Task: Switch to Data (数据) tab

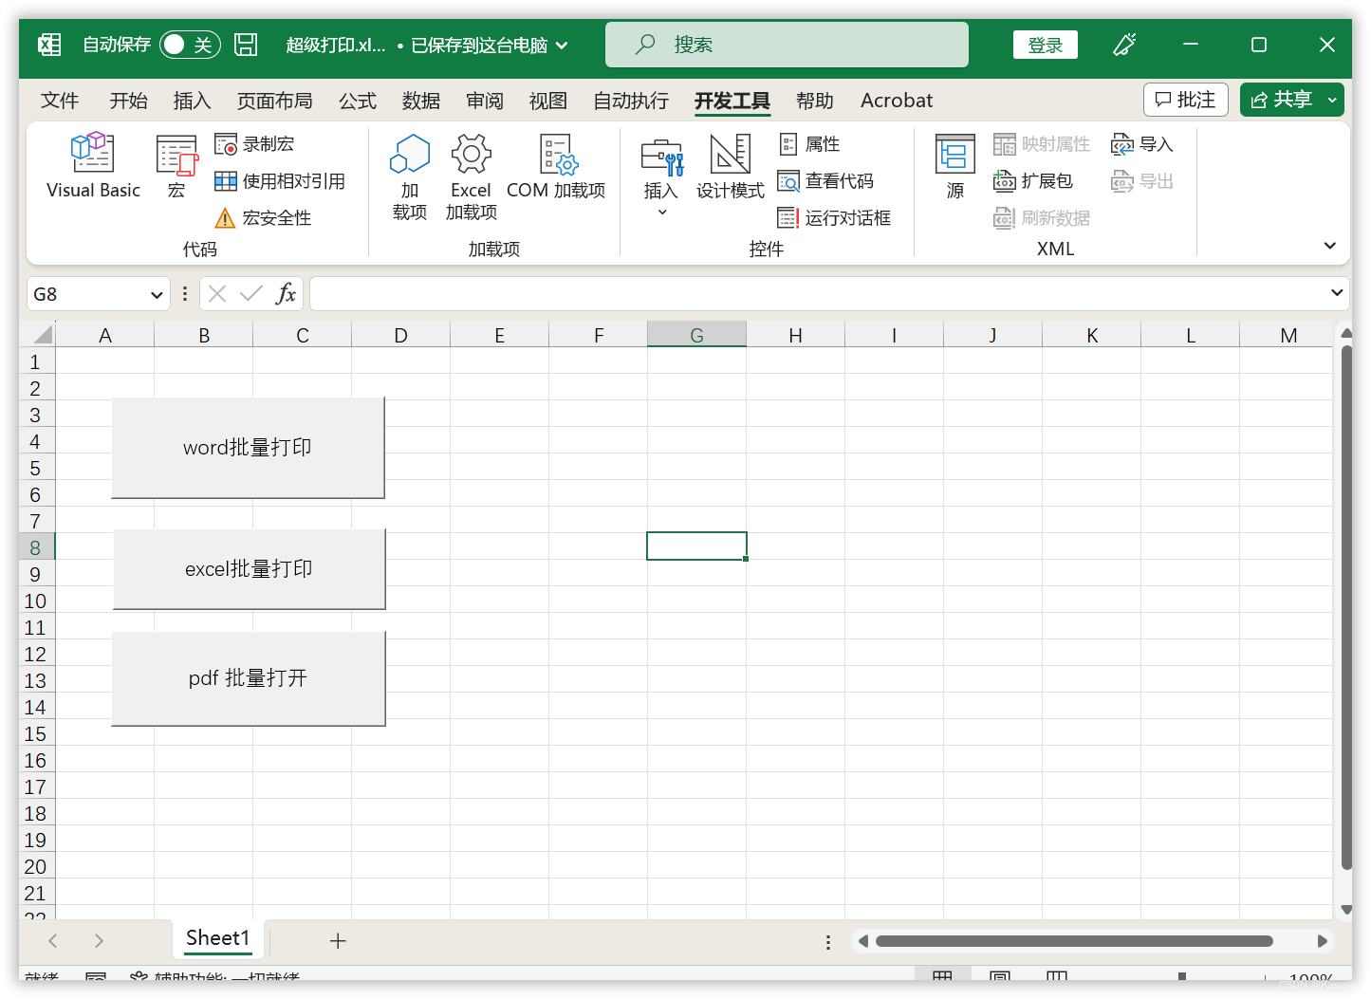Action: [x=421, y=101]
